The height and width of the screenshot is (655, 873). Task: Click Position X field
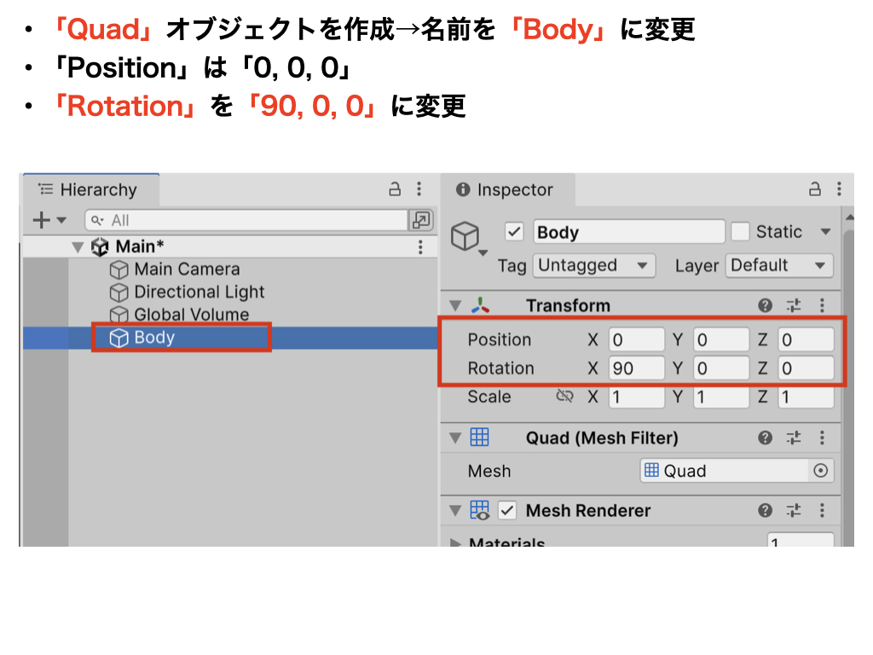click(x=636, y=339)
